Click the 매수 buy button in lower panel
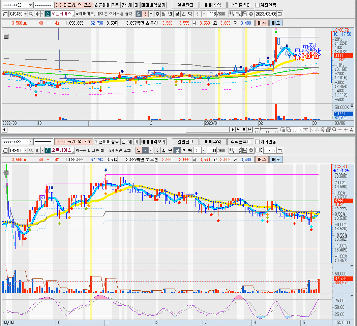The width and height of the screenshot is (357, 326). coord(262,159)
